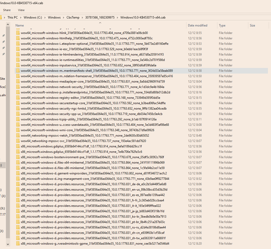Select the htmlhelp folder icon
The height and width of the screenshot is (249, 271).
coord(18,38)
